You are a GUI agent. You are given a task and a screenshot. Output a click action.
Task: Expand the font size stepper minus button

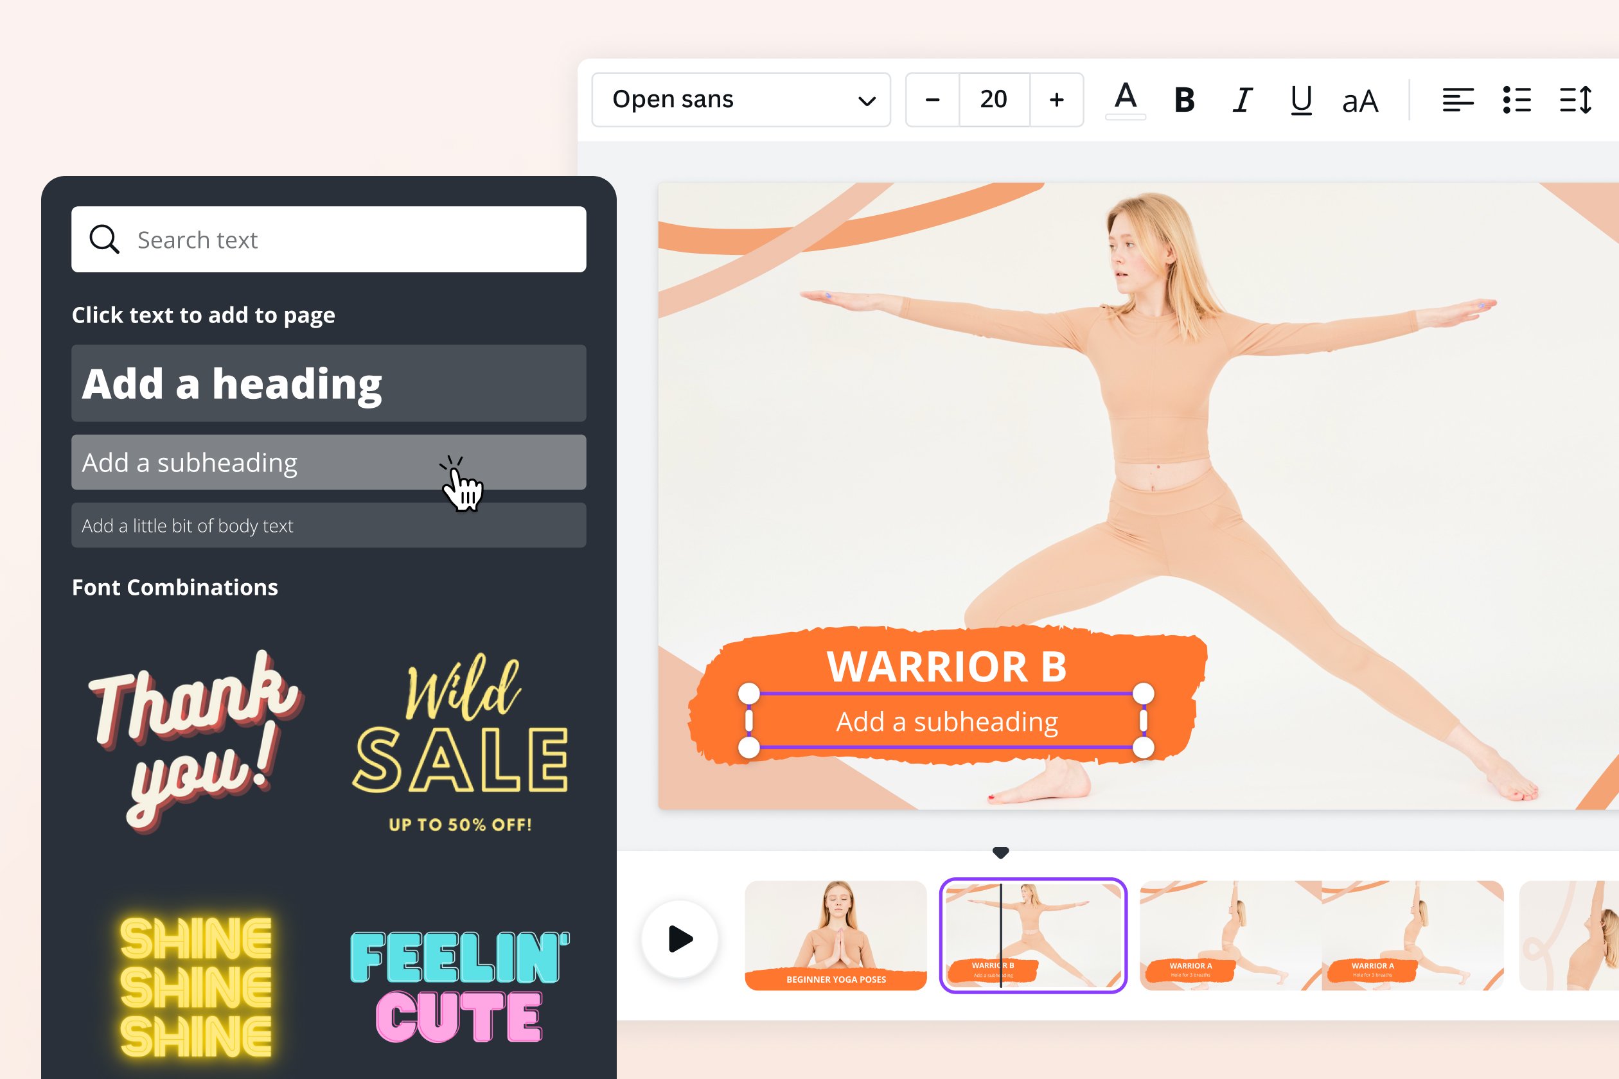[x=932, y=100]
